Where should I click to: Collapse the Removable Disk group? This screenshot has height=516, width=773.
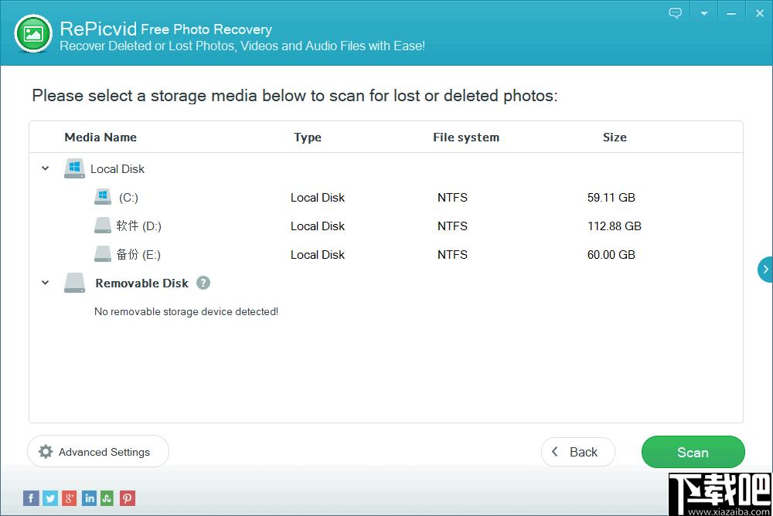(46, 283)
